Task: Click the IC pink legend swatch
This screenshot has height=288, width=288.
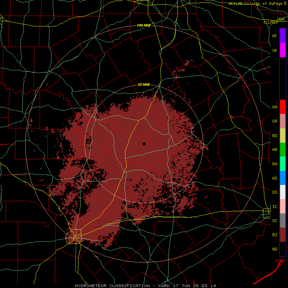Action: [283, 206]
